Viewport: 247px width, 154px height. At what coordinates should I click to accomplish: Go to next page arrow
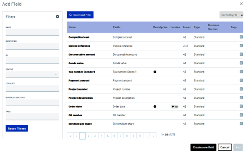click(x=147, y=136)
